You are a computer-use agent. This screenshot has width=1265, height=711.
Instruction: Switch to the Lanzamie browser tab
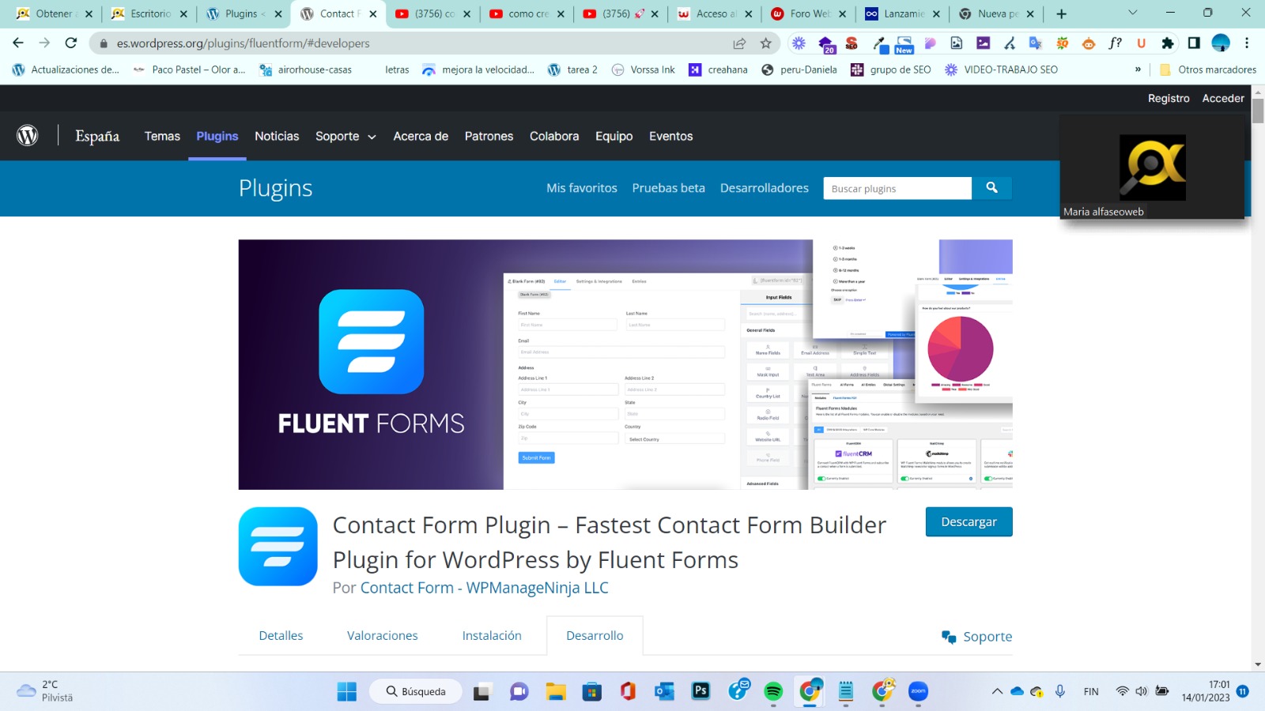[x=904, y=13]
